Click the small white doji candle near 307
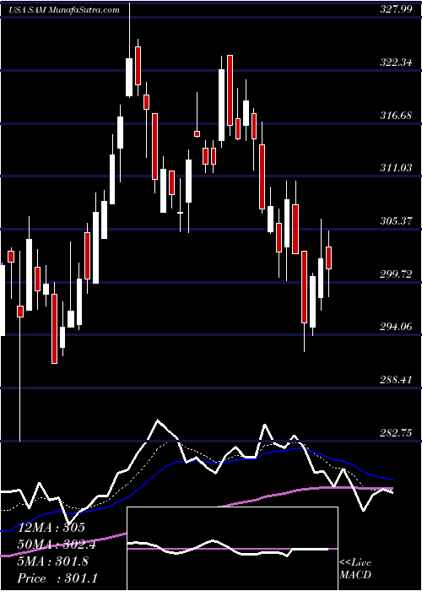Screen dimensions: 422x591 (x=180, y=213)
